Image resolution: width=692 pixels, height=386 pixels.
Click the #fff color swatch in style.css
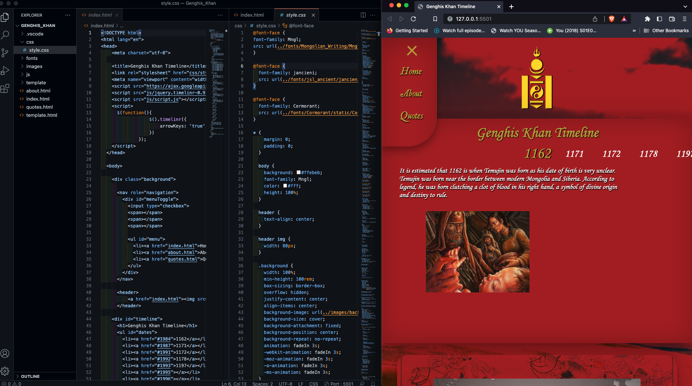pos(285,186)
